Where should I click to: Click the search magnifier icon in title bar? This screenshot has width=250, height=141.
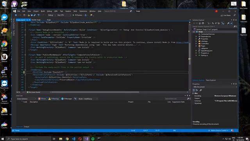click(x=131, y=11)
